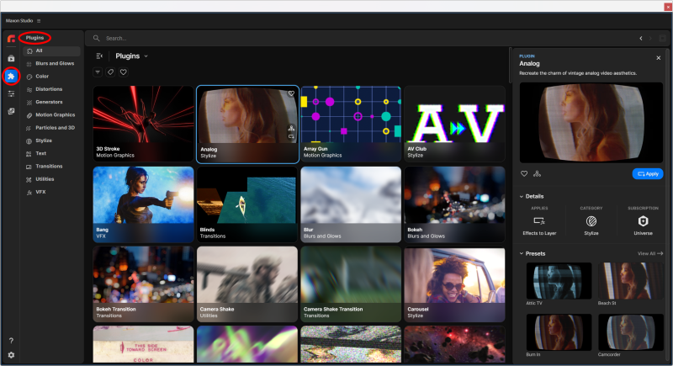673x366 pixels.
Task: Open the Bang VFX plugin card
Action: [143, 204]
